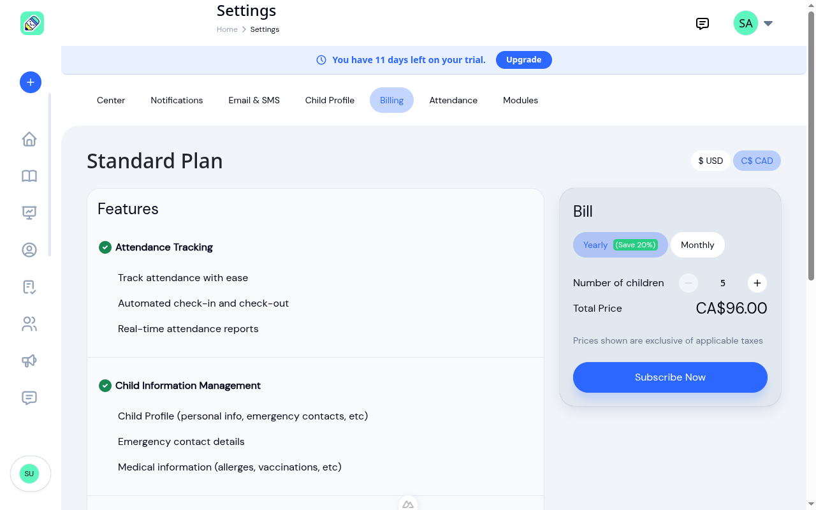This screenshot has height=510, width=816.
Task: Open the people group icon in sidebar
Action: (29, 324)
